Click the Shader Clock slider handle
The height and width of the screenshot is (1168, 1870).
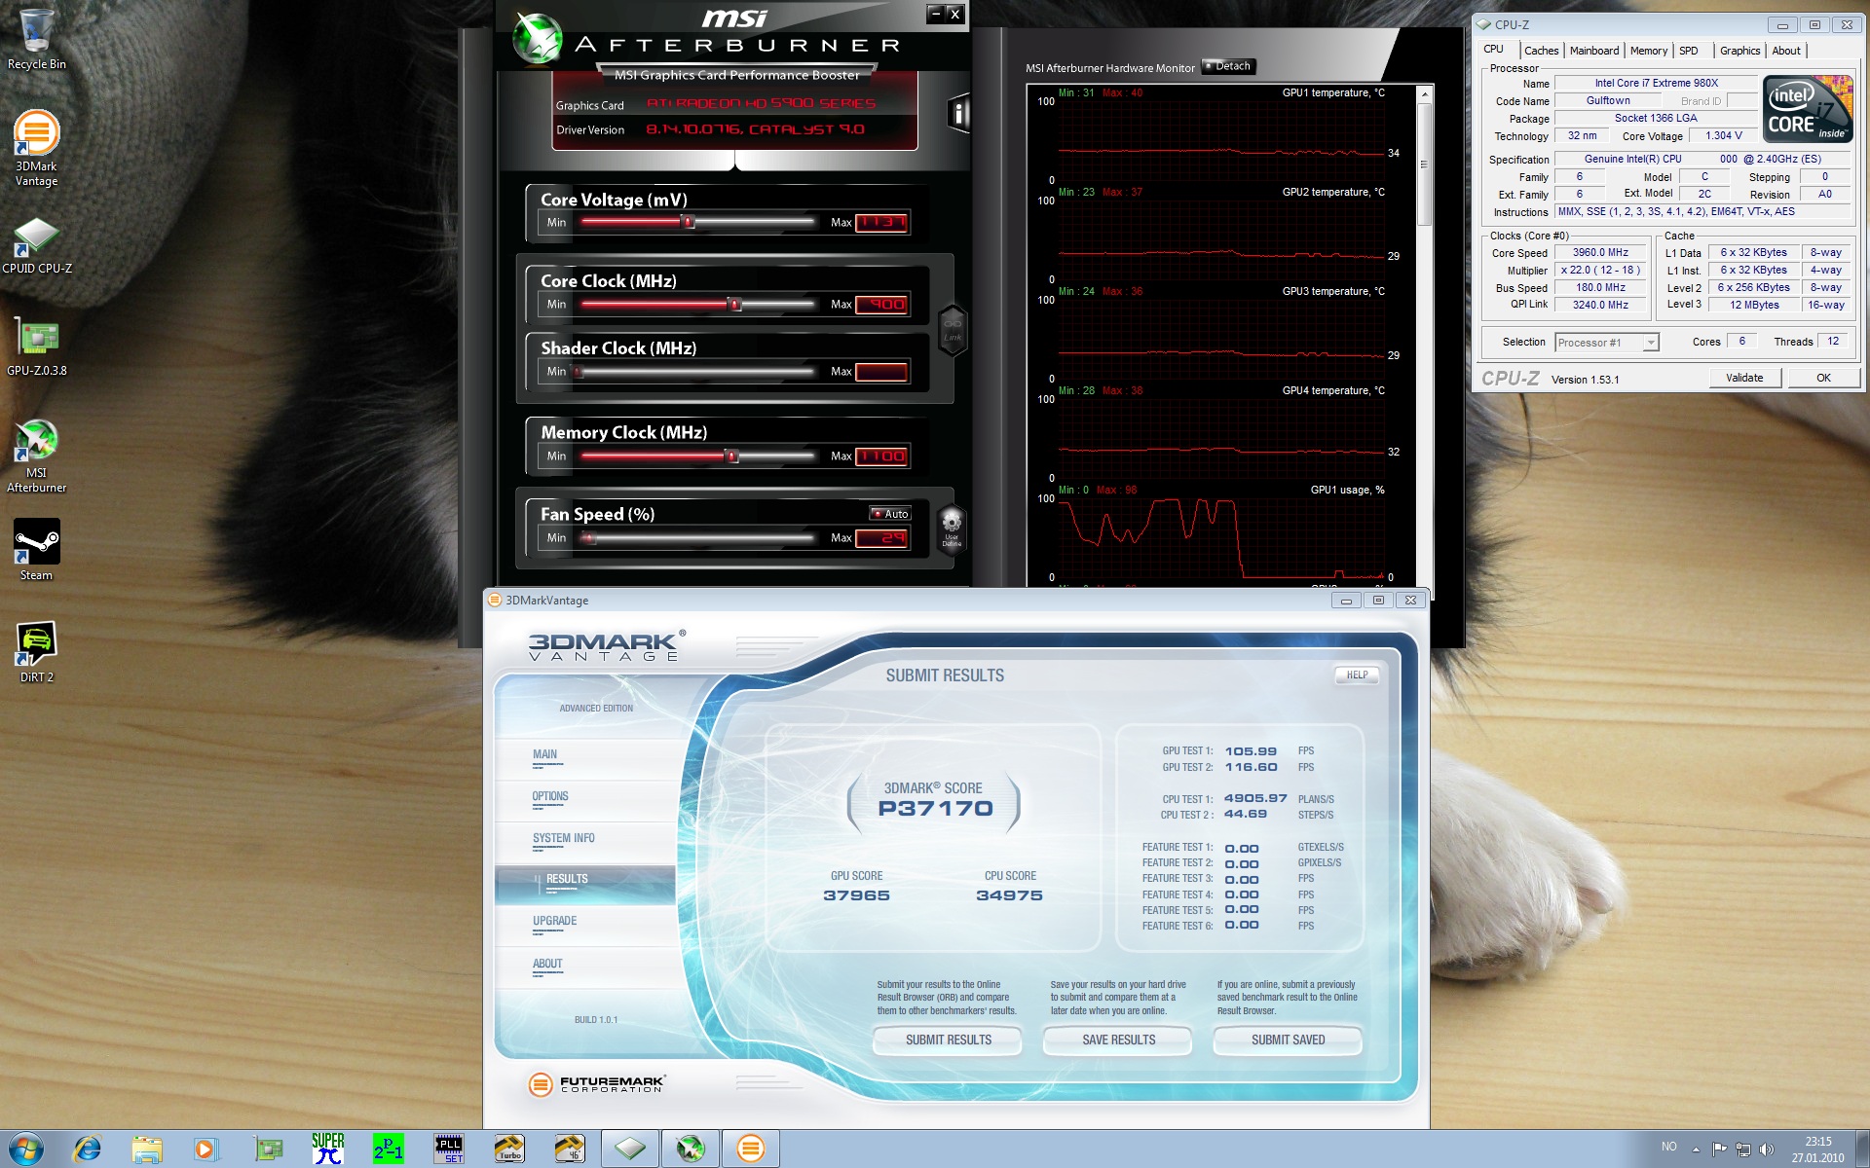[577, 371]
